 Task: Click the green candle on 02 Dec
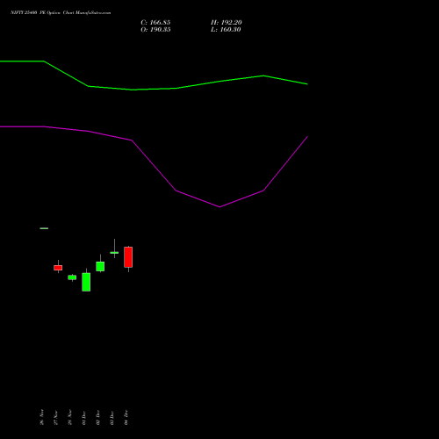point(100,266)
